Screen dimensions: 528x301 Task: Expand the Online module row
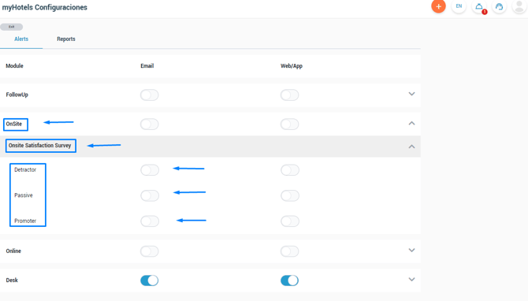point(411,250)
